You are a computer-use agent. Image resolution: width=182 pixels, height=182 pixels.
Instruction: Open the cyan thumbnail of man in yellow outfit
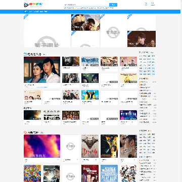(x=90, y=95)
